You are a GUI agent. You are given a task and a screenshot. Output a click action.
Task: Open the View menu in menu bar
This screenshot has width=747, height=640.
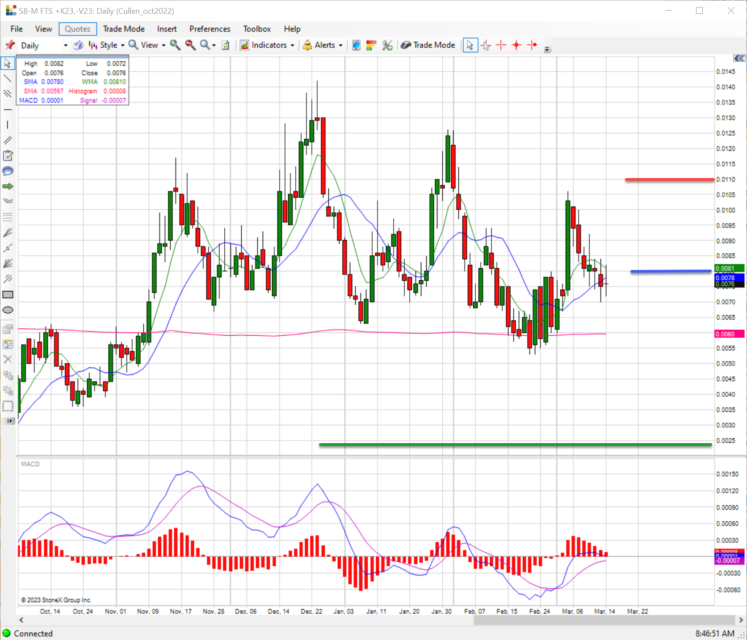[43, 29]
